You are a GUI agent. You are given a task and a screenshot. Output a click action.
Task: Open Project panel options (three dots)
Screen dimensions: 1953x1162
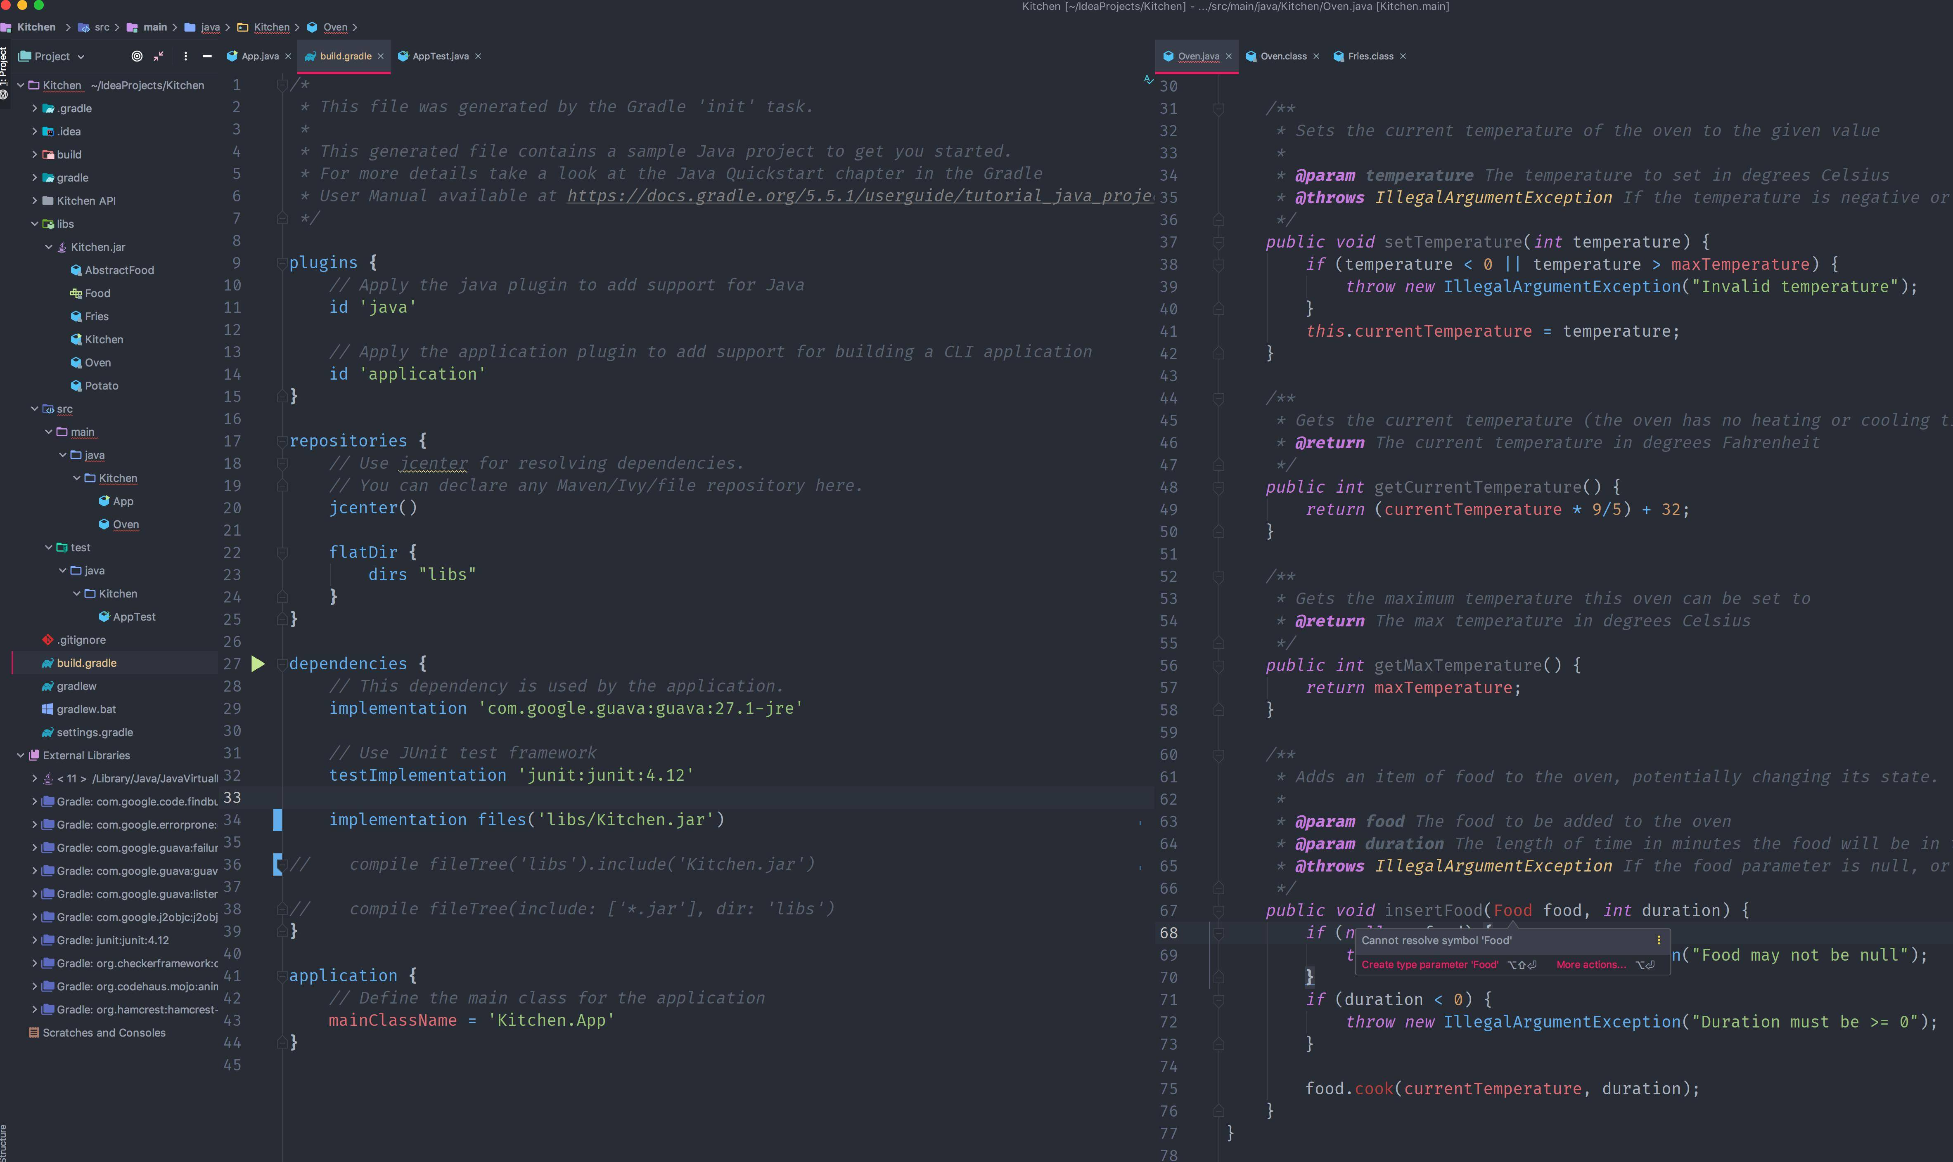186,57
